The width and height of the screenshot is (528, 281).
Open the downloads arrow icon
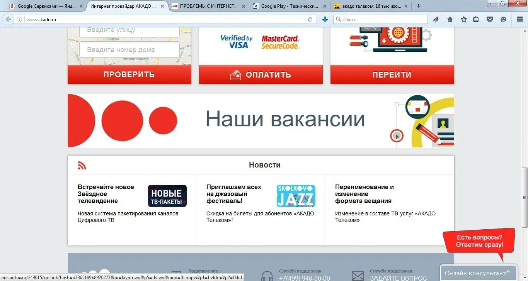(x=325, y=19)
